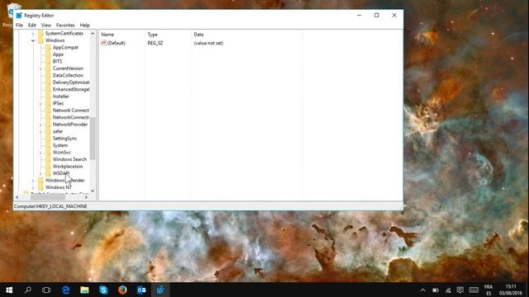Launch Firefox from the taskbar

pyautogui.click(x=122, y=290)
